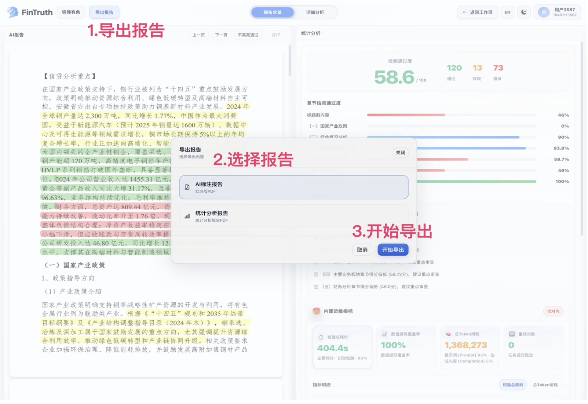Switch to 详细分析 tab
This screenshot has width=588, height=404.
(x=315, y=12)
